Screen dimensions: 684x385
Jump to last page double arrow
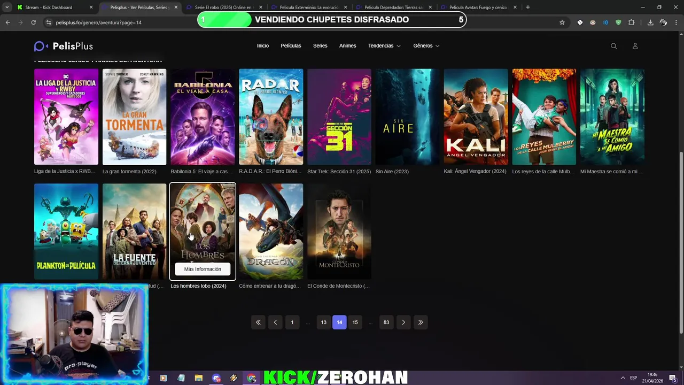(x=421, y=322)
